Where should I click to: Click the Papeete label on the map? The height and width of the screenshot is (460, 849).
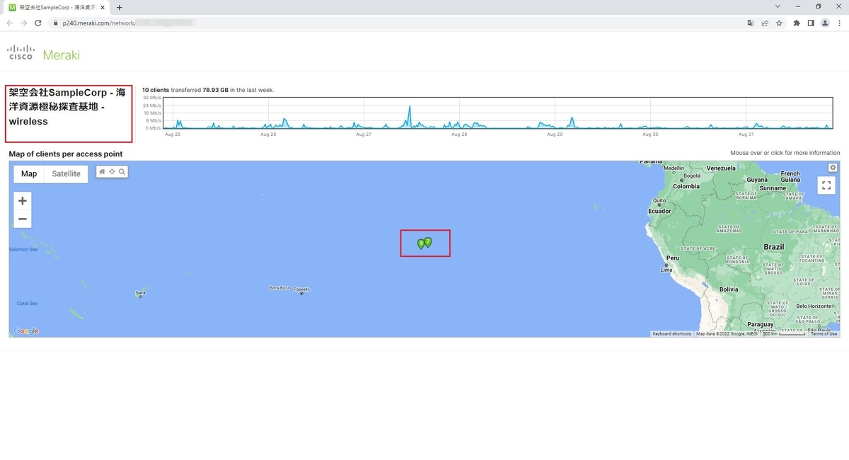pos(302,289)
